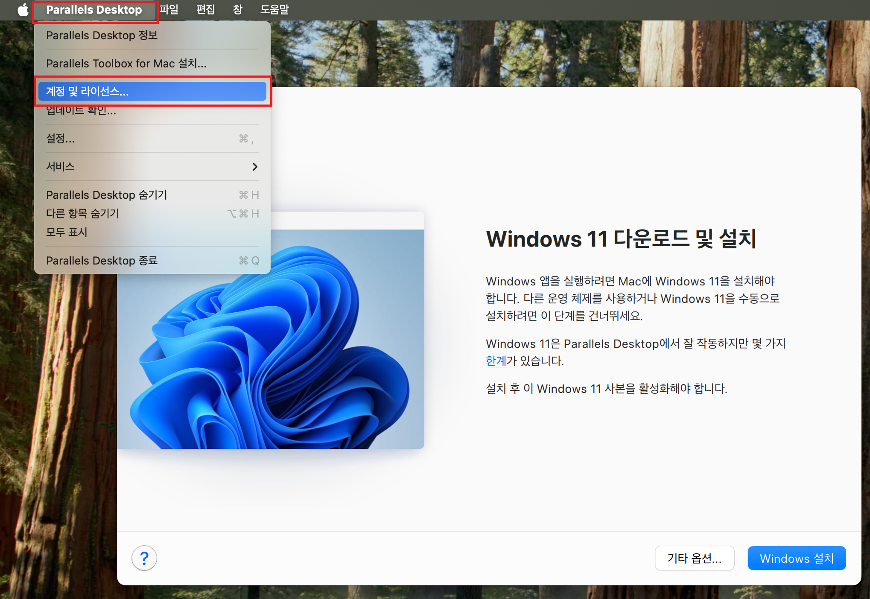Click the 기타 옵션 button
Viewport: 870px width, 599px height.
694,558
